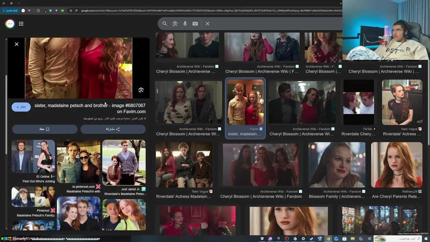Open Epic Games Launcher in taskbar
Viewport: 430px width, 242px height.
[279, 239]
